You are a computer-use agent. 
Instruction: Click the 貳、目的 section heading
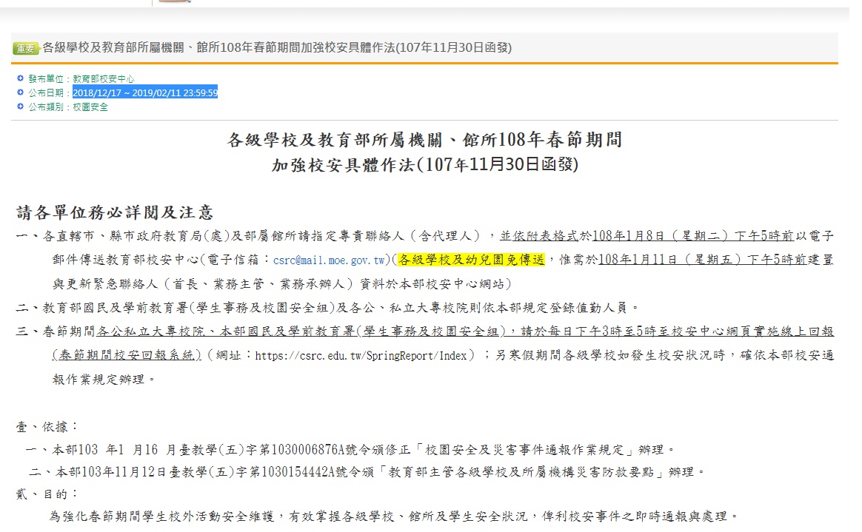pos(47,493)
